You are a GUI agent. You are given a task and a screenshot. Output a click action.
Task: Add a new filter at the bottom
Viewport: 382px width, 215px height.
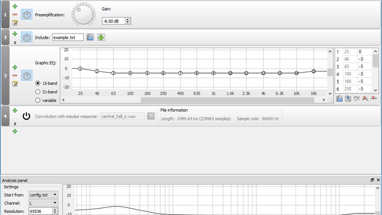pyautogui.click(x=15, y=132)
